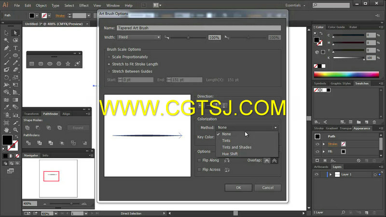Select Stretch Between Guides option
The image size is (386, 217).
click(x=109, y=71)
